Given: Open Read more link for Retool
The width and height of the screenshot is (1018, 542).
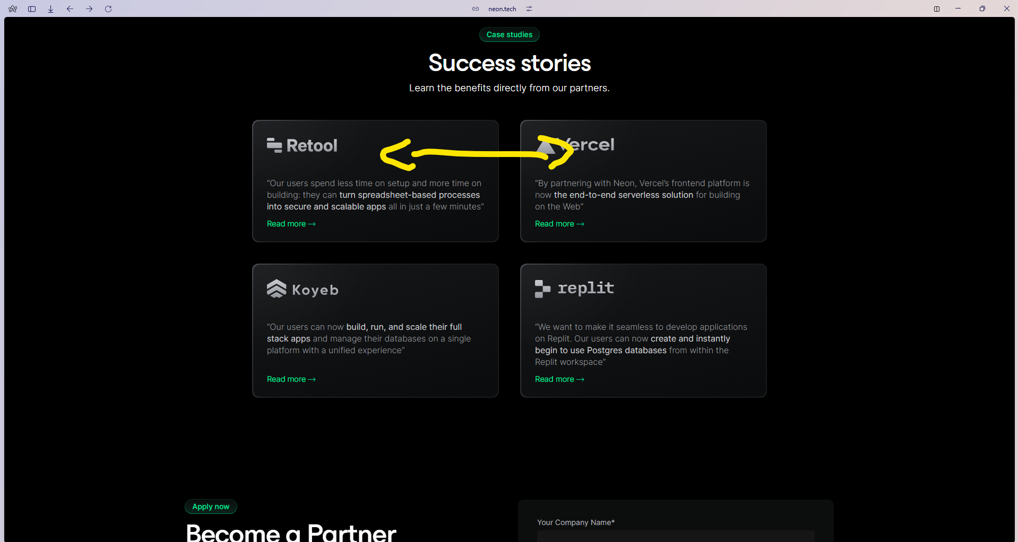Looking at the screenshot, I should (291, 224).
